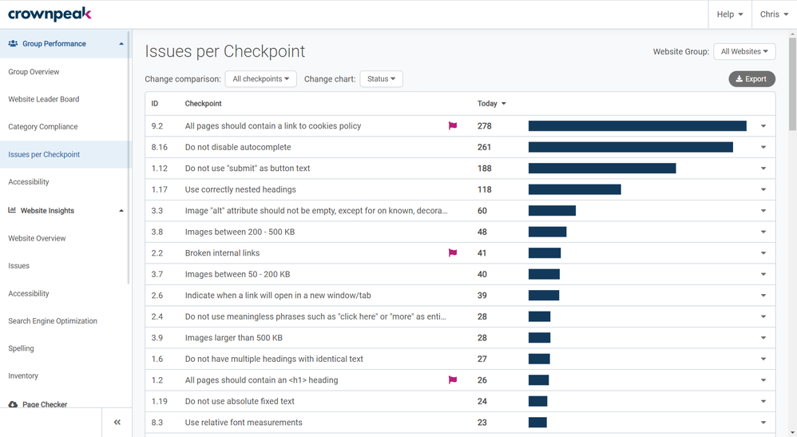The image size is (797, 437).
Task: Open the Help menu
Action: pos(730,14)
